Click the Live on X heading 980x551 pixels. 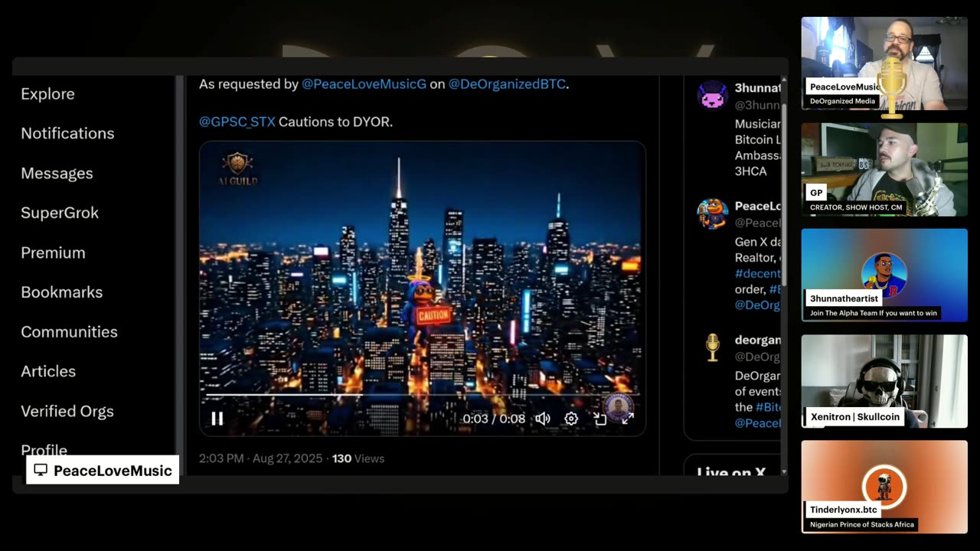point(731,471)
